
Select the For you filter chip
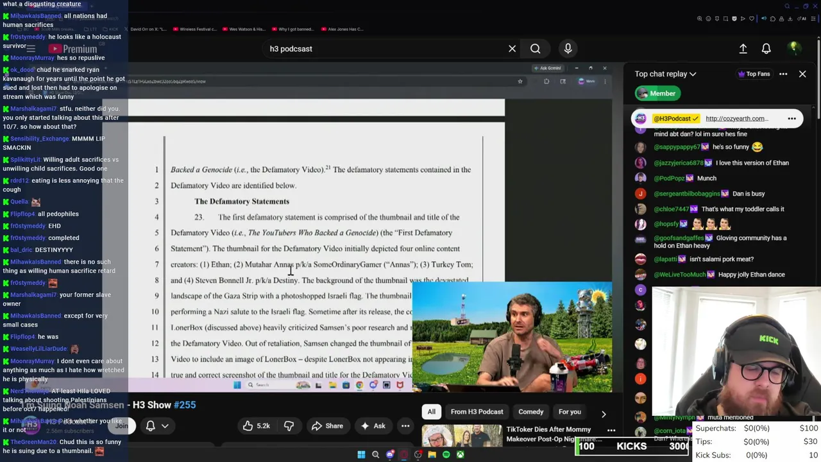(570, 412)
